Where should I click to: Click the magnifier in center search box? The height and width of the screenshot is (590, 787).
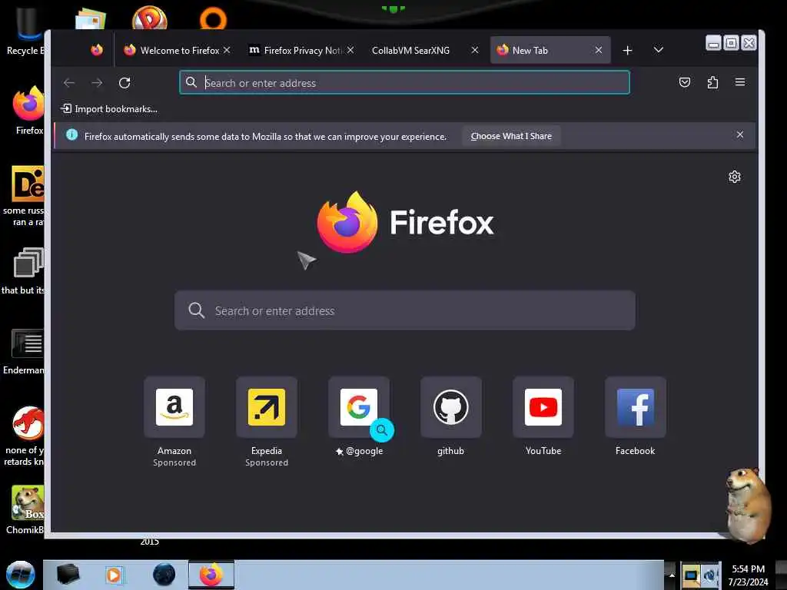(x=196, y=310)
